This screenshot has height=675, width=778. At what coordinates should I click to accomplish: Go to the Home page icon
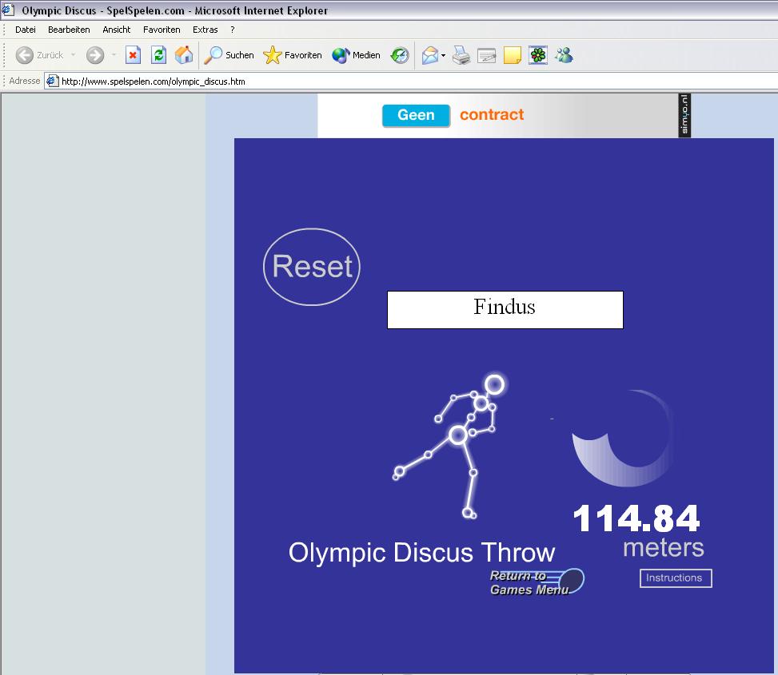coord(184,55)
